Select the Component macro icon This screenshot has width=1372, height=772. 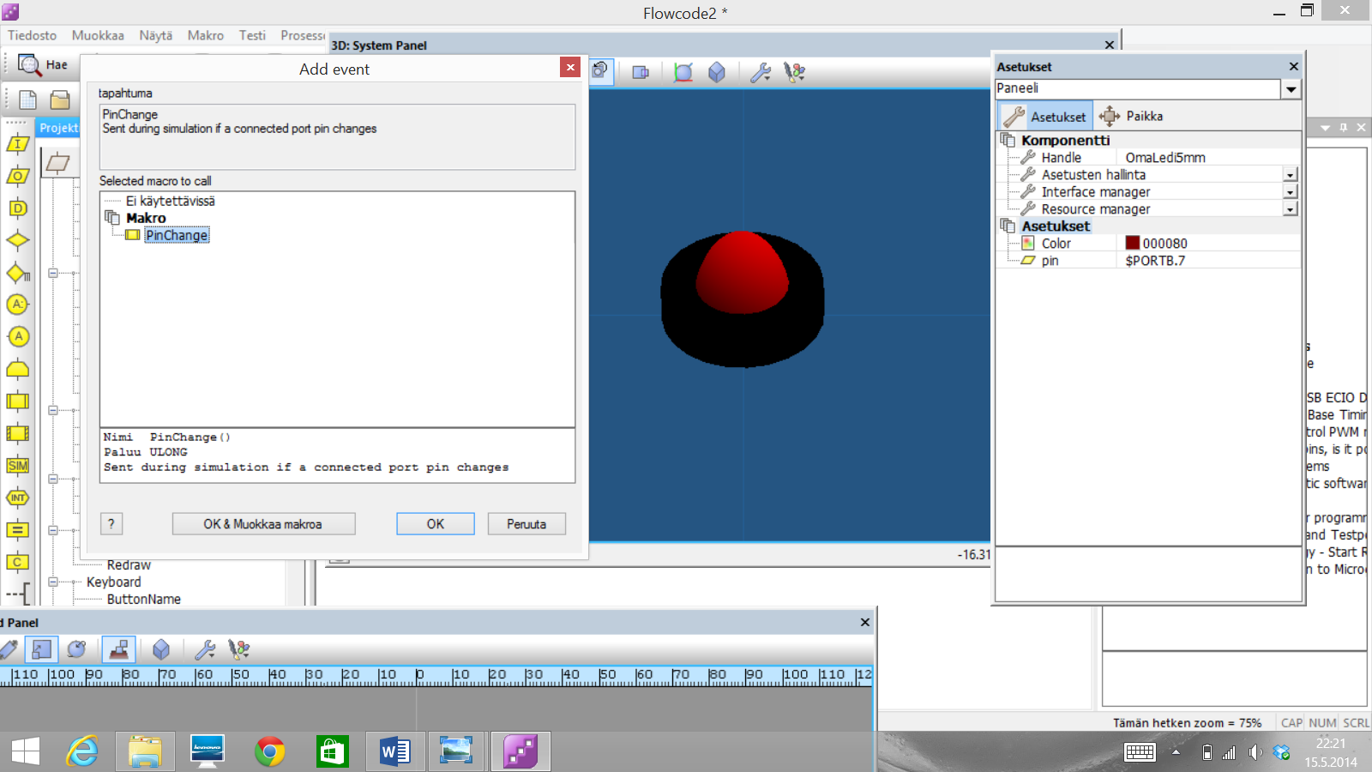coord(18,433)
